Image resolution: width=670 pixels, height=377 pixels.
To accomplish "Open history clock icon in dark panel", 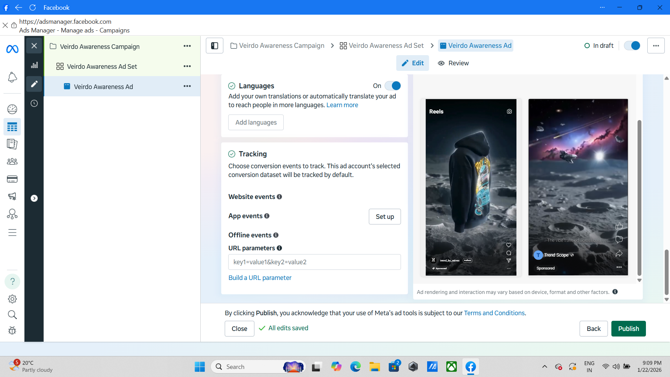I will click(x=34, y=103).
